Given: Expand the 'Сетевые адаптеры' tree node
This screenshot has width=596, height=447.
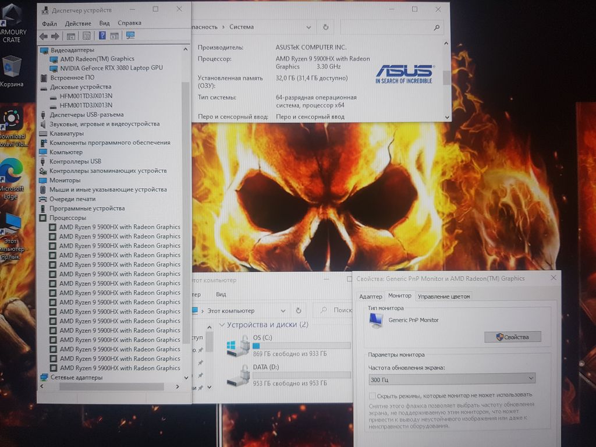Looking at the screenshot, I should pos(44,377).
